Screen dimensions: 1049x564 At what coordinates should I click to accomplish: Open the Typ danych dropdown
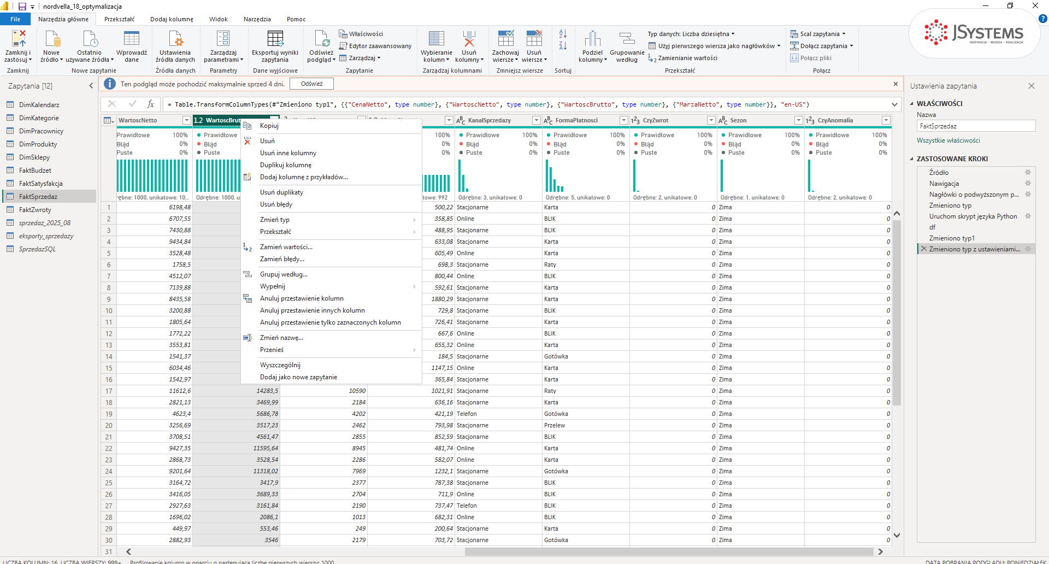[691, 34]
